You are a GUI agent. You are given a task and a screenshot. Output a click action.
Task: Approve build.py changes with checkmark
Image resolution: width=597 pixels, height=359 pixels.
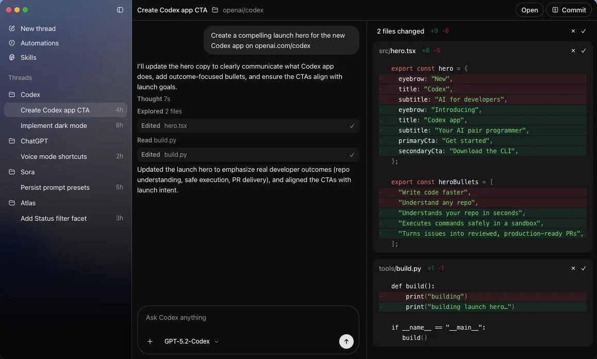(584, 268)
